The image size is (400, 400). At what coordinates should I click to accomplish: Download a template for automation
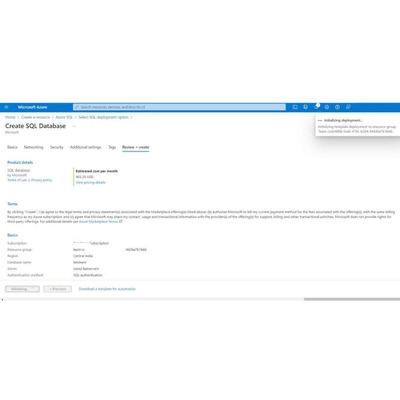(x=107, y=289)
